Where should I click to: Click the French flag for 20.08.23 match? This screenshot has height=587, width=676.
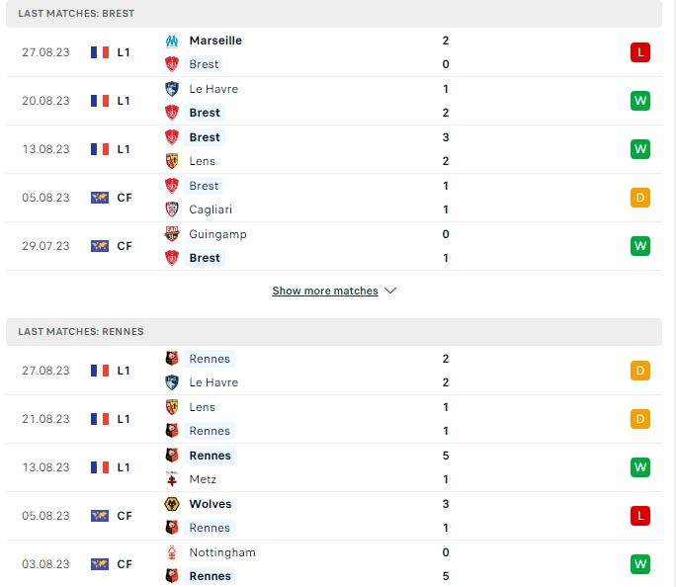(x=100, y=101)
